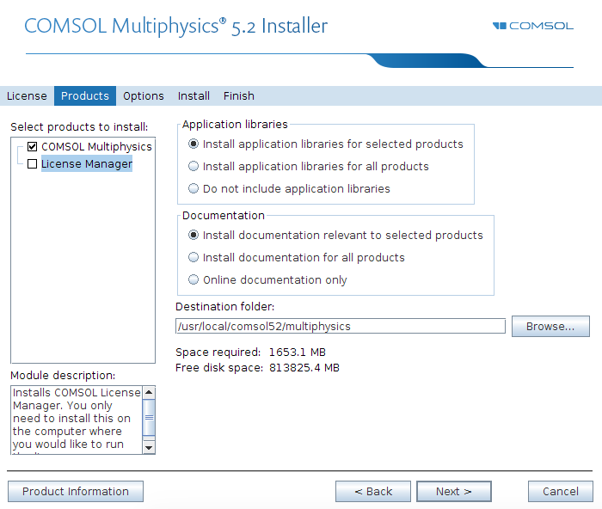Click the destination folder path field

341,326
